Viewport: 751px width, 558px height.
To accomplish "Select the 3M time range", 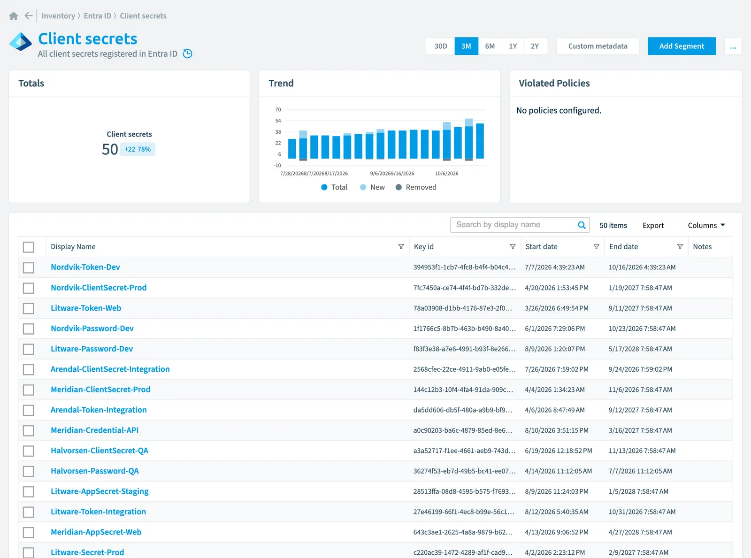I will click(x=466, y=46).
